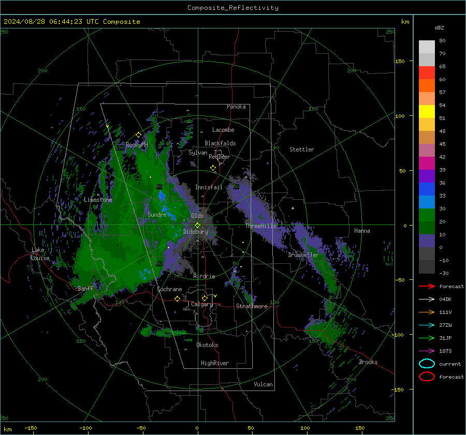The height and width of the screenshot is (435, 466).
Task: Click the Strathmore town label
Action: coord(252,306)
